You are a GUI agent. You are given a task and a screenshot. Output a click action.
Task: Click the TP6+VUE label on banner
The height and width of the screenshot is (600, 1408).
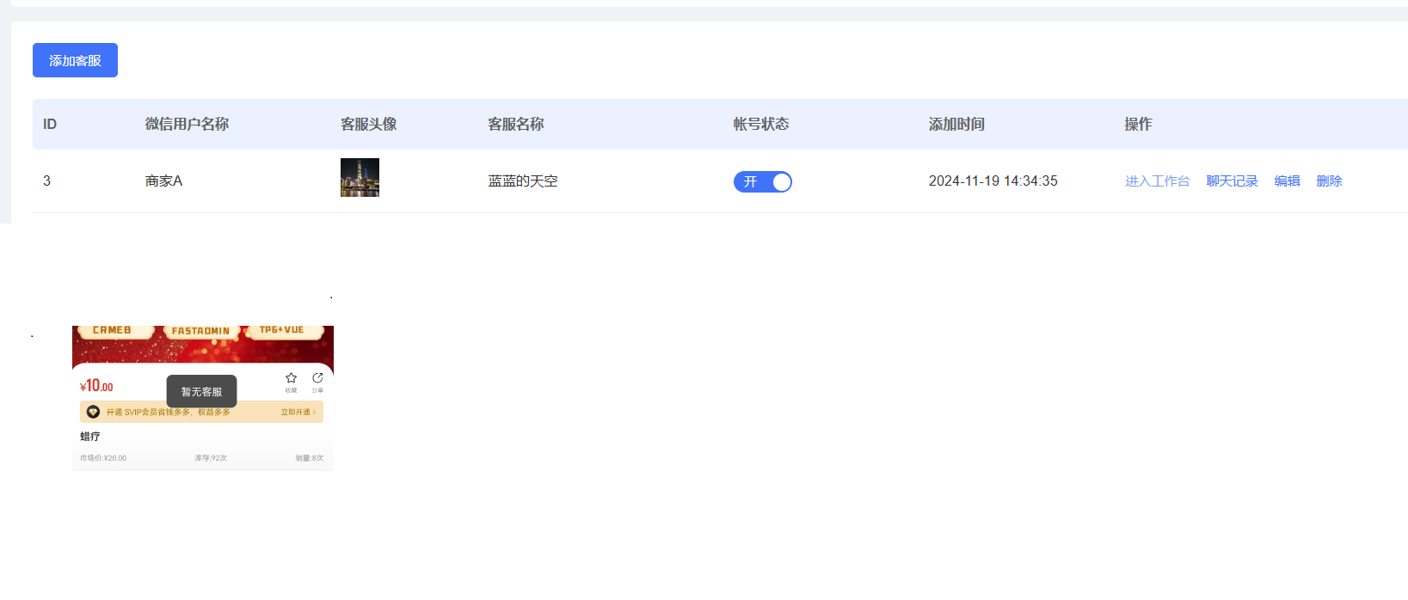tap(281, 330)
